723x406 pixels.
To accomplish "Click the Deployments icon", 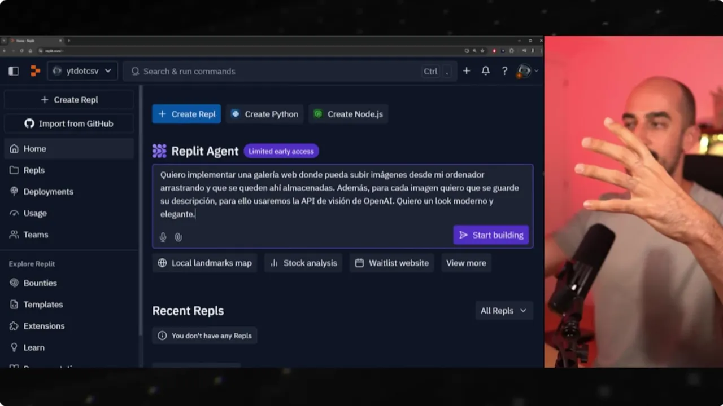I will 14,192.
